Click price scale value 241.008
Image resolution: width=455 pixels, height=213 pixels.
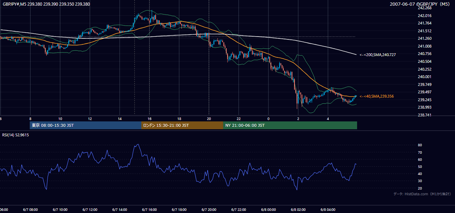[x=424, y=46]
